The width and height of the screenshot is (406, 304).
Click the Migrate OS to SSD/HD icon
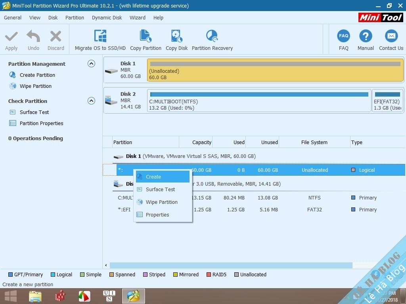pyautogui.click(x=100, y=36)
